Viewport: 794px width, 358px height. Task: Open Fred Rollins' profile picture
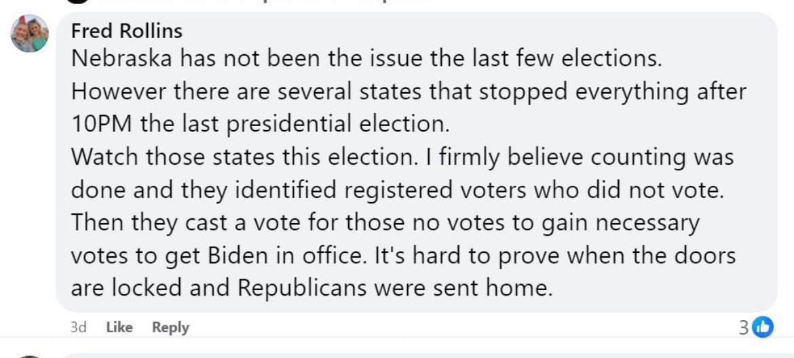point(29,33)
